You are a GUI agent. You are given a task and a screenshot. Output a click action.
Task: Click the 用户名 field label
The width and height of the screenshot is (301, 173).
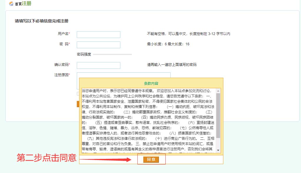click(63, 34)
